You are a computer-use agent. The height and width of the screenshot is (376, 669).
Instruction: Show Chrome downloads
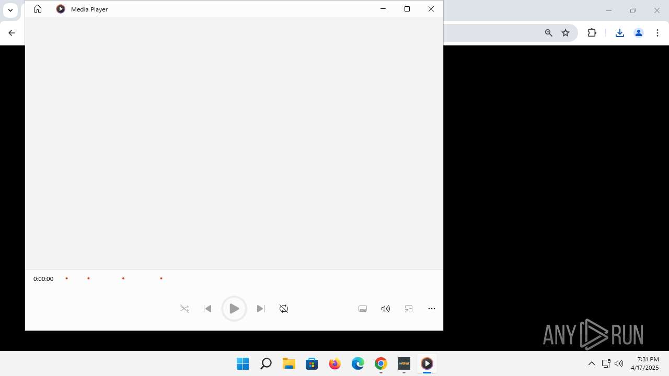click(620, 33)
